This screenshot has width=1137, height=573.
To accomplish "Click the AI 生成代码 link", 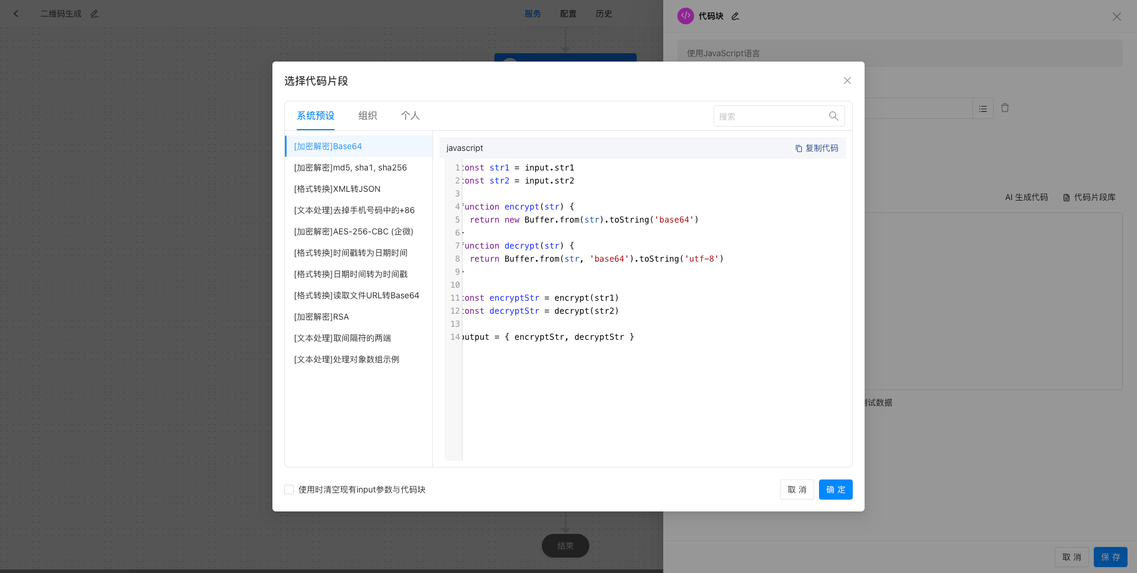I will (x=1026, y=198).
